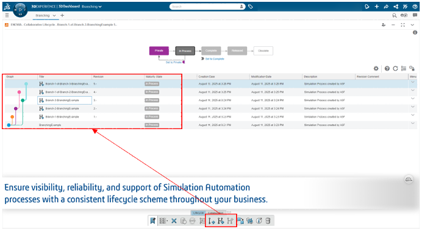422x229 pixels.
Task: Open the communities network icon
Action: point(396,7)
